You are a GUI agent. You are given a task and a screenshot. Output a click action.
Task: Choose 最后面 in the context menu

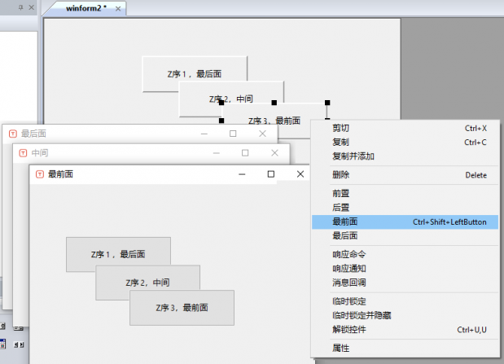(x=405, y=236)
